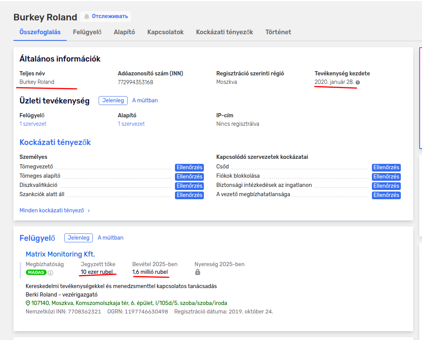
Task: Open the address link 107140, Moszkva, Komszomolszkaja tér
Action: pyautogui.click(x=129, y=303)
